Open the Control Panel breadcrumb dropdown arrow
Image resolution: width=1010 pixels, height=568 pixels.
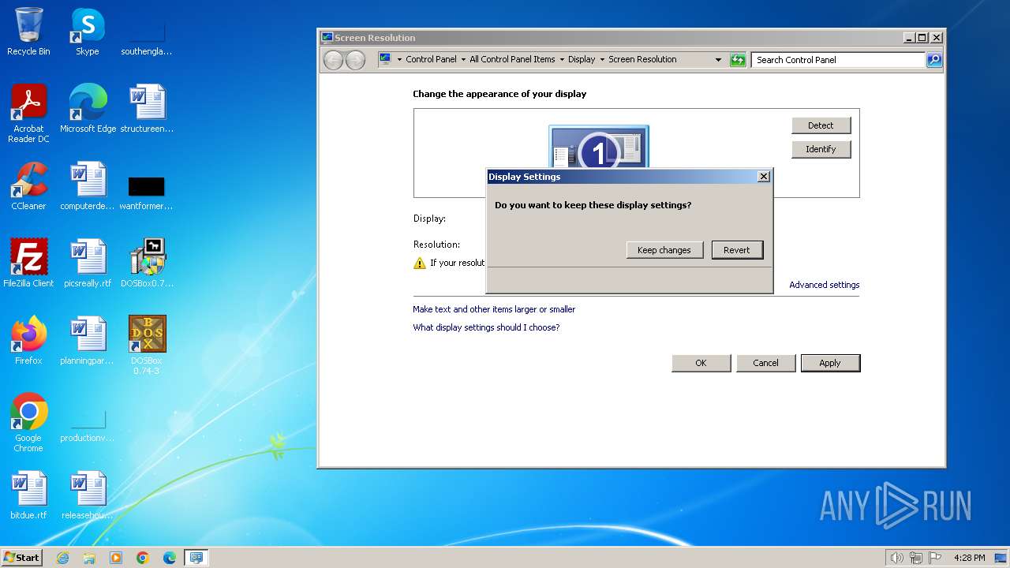[463, 60]
